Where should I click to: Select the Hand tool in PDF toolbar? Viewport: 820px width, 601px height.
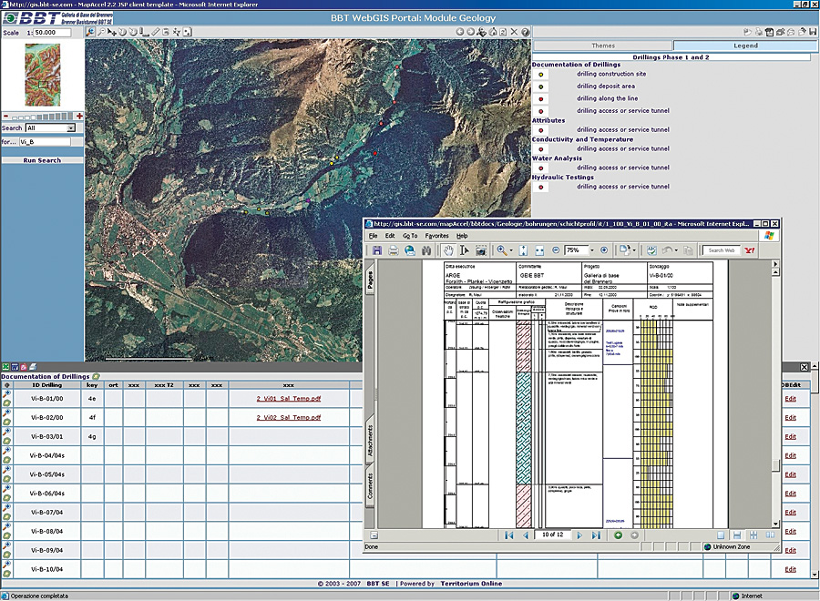point(449,250)
